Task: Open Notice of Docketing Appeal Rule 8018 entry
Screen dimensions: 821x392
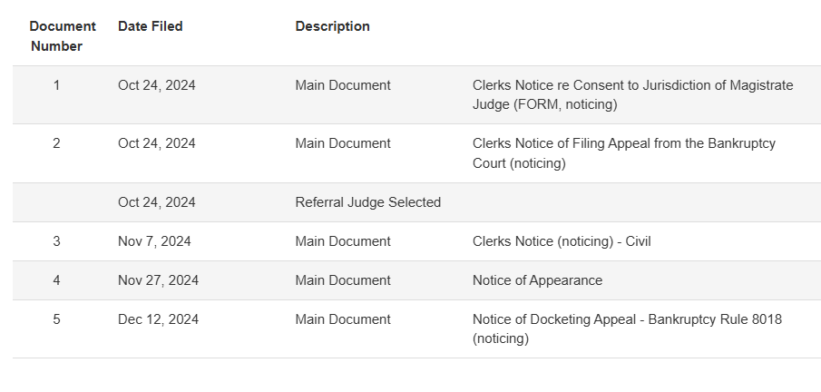Action: pyautogui.click(x=627, y=328)
